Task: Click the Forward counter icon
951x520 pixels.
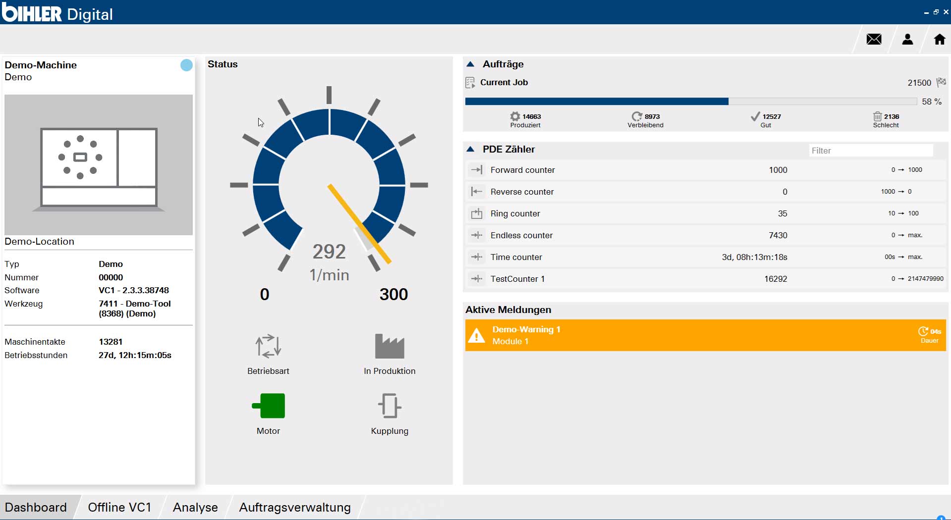Action: tap(477, 170)
